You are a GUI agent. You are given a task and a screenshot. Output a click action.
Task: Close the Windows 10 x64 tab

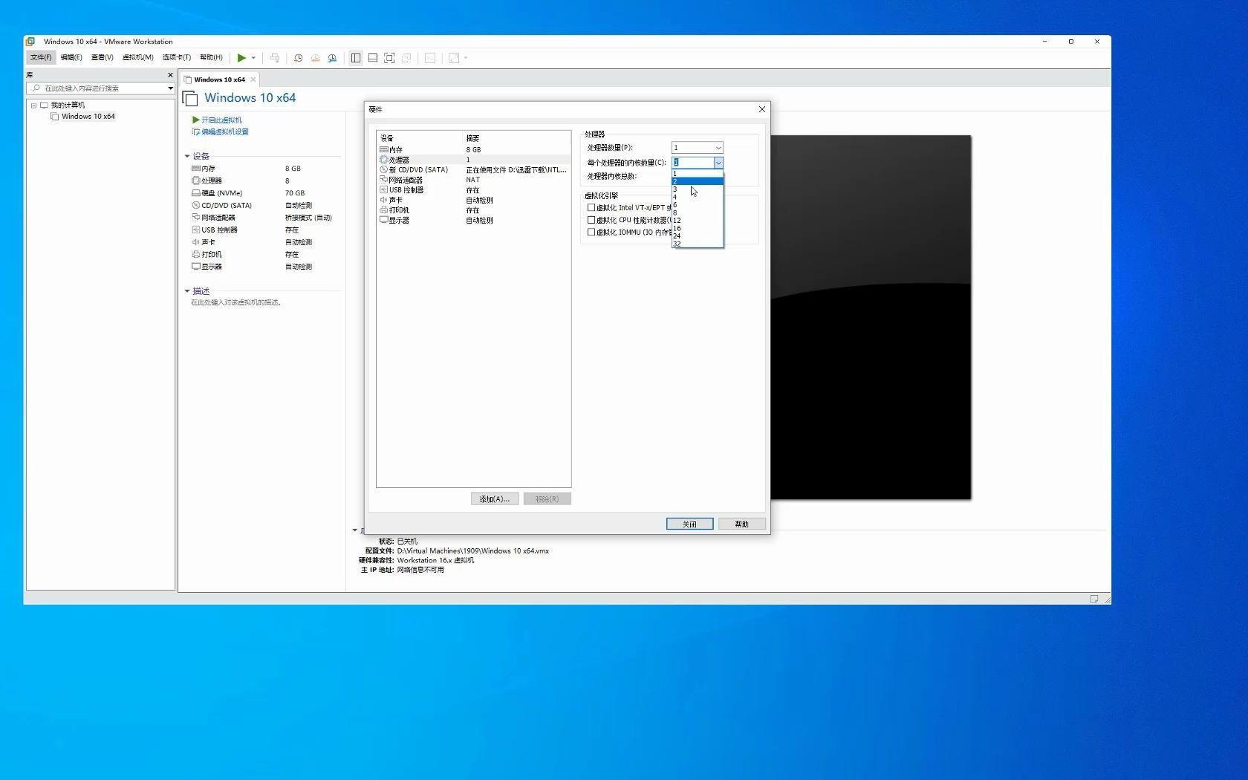[253, 79]
